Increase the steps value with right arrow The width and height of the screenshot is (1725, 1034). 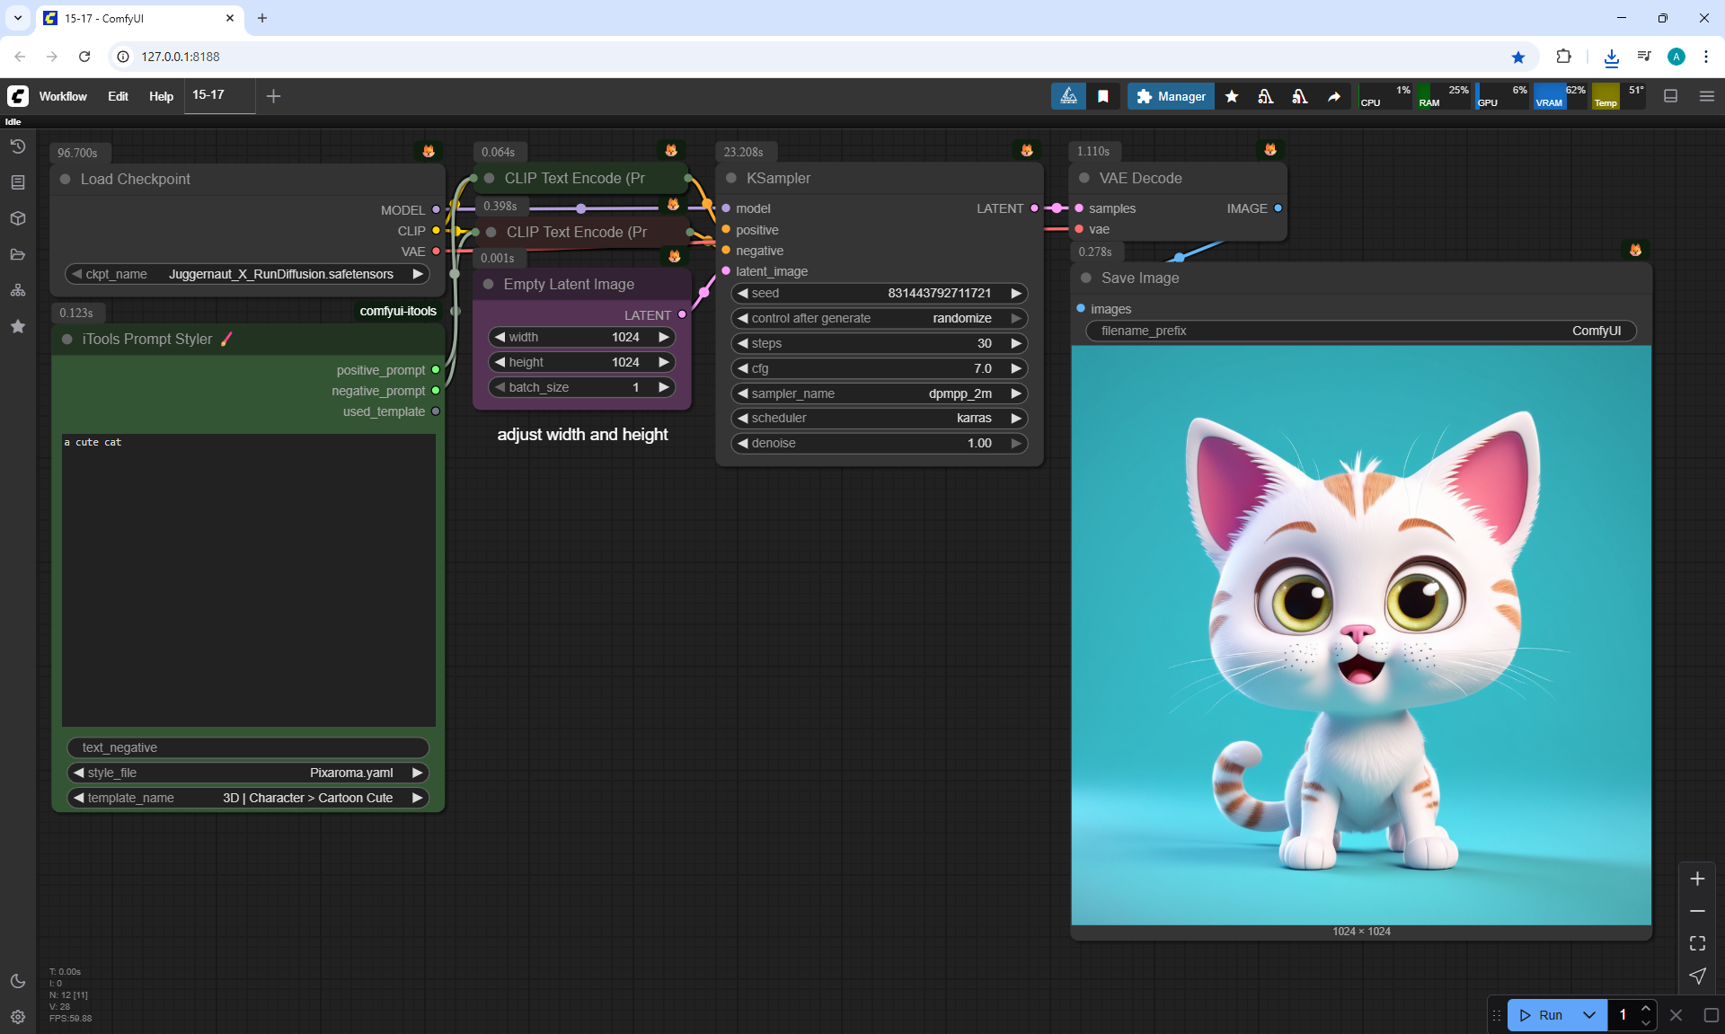pos(1016,343)
